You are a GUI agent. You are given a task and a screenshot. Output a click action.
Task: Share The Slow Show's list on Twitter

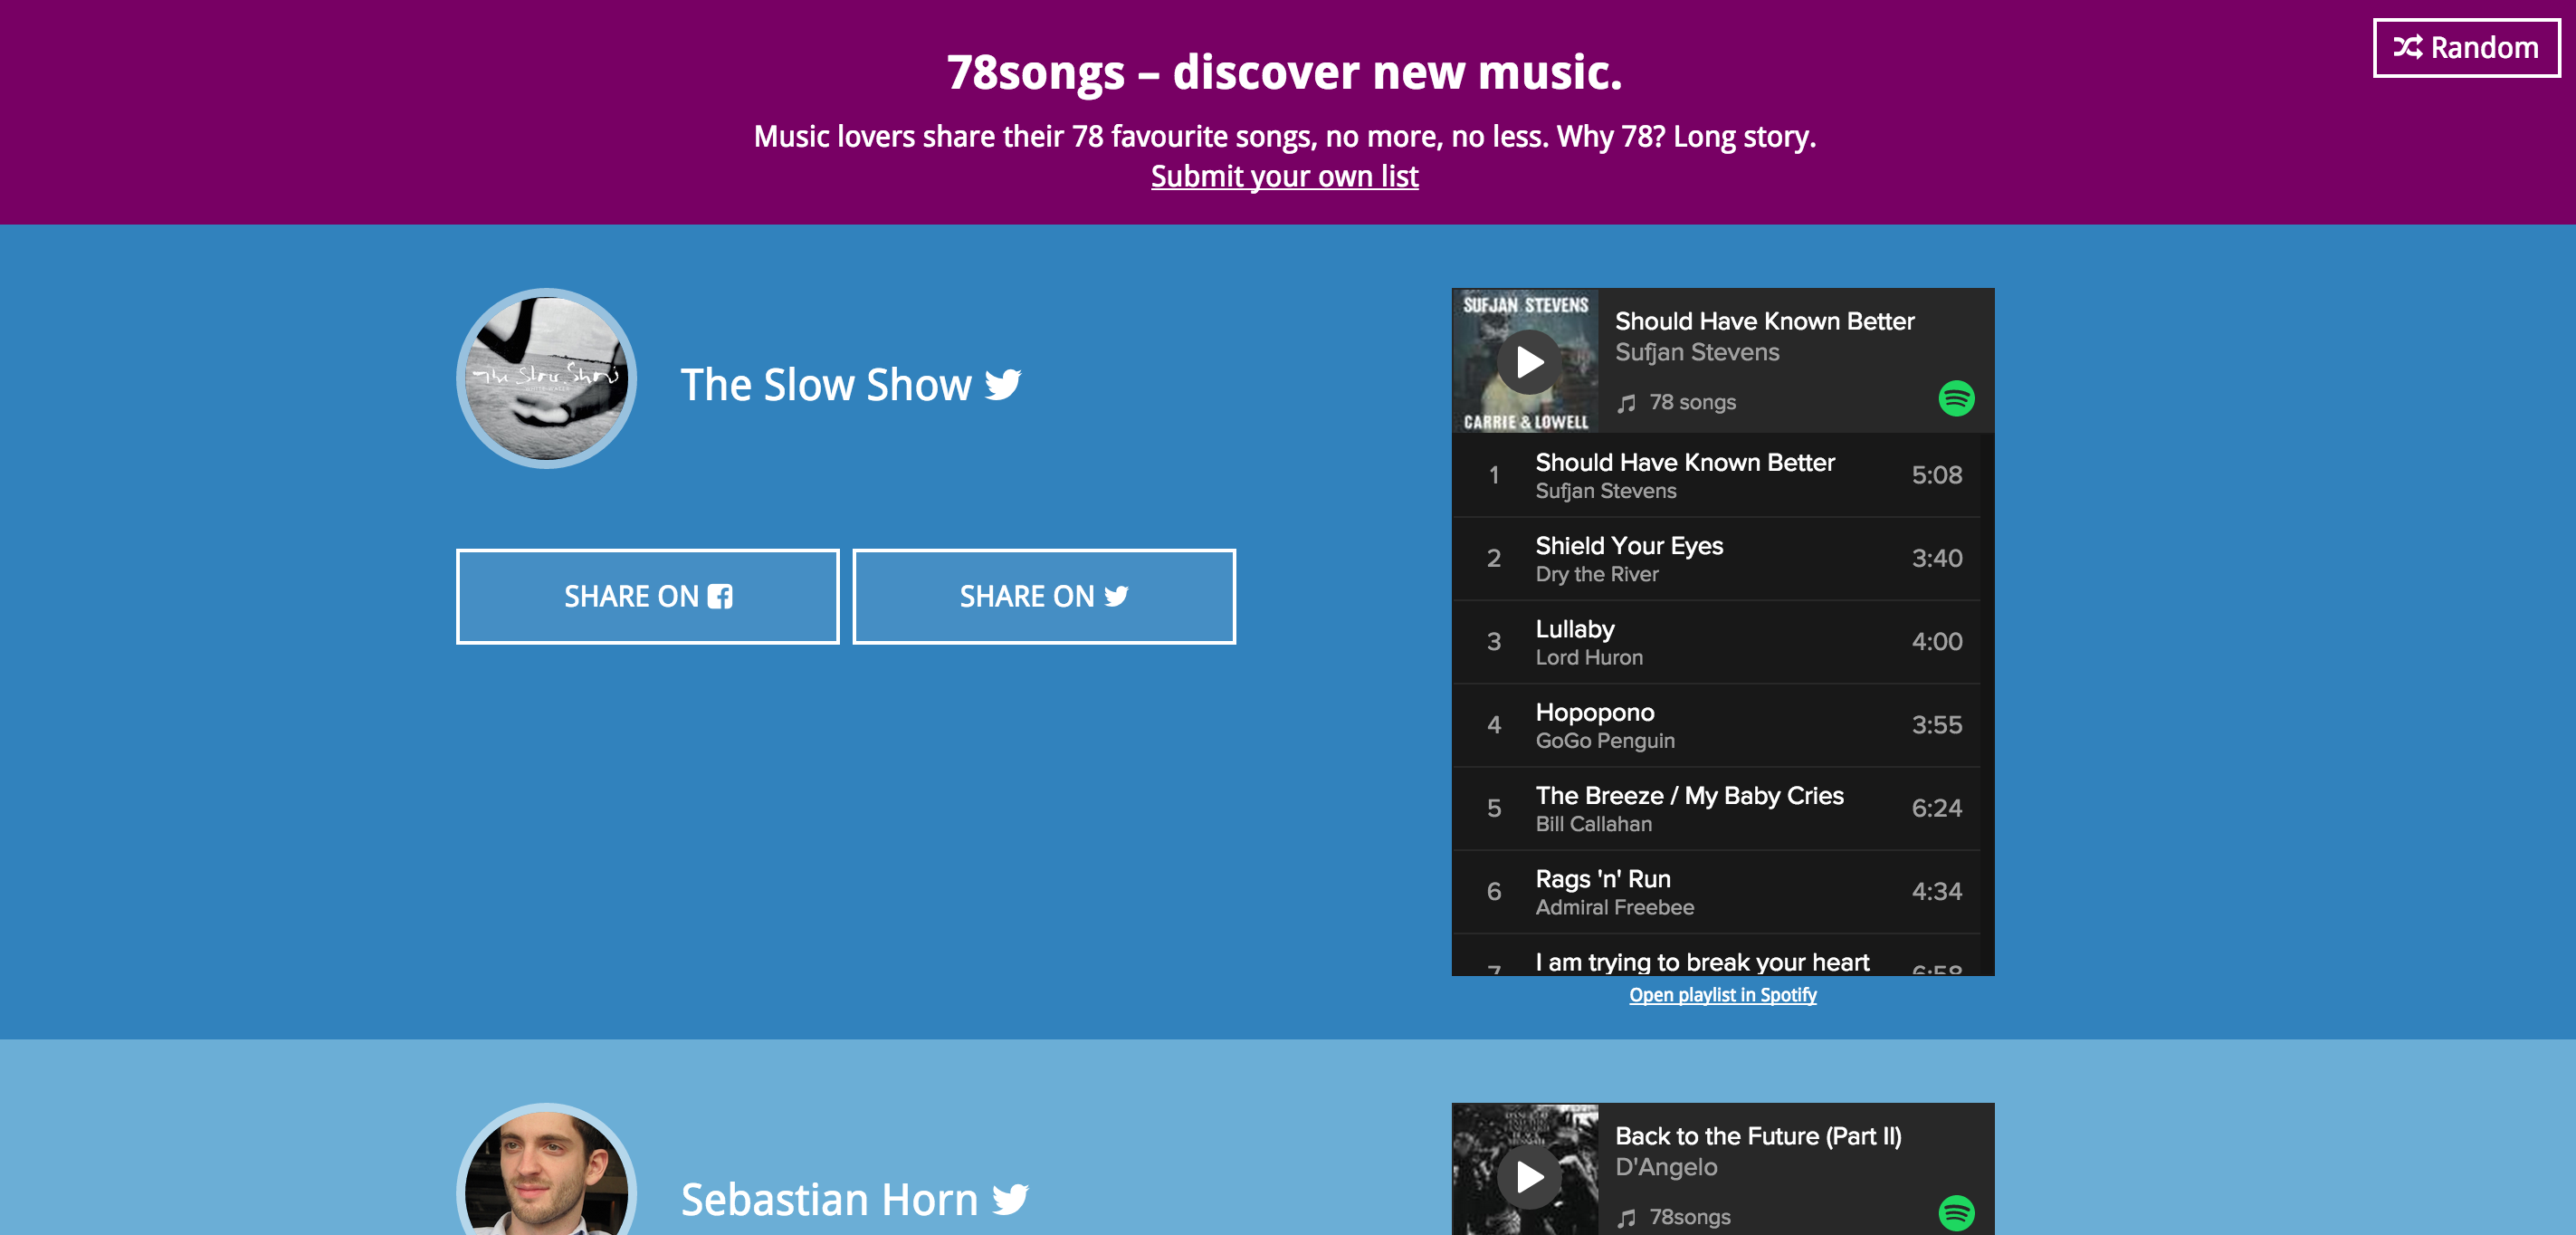coord(1043,595)
